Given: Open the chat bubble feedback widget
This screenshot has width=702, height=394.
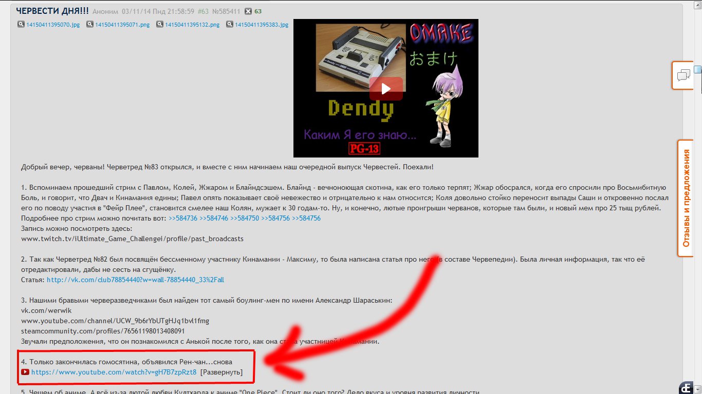Looking at the screenshot, I should click(683, 75).
